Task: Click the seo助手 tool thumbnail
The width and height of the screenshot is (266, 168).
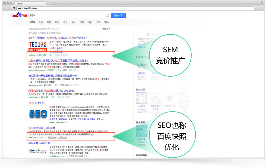Action: coord(142,98)
